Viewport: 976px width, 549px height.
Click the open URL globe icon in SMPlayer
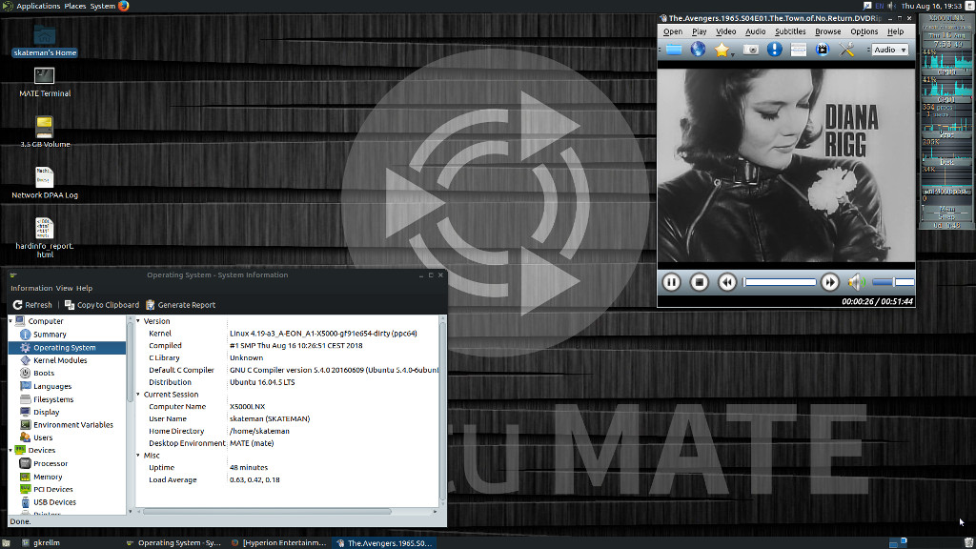coord(698,50)
